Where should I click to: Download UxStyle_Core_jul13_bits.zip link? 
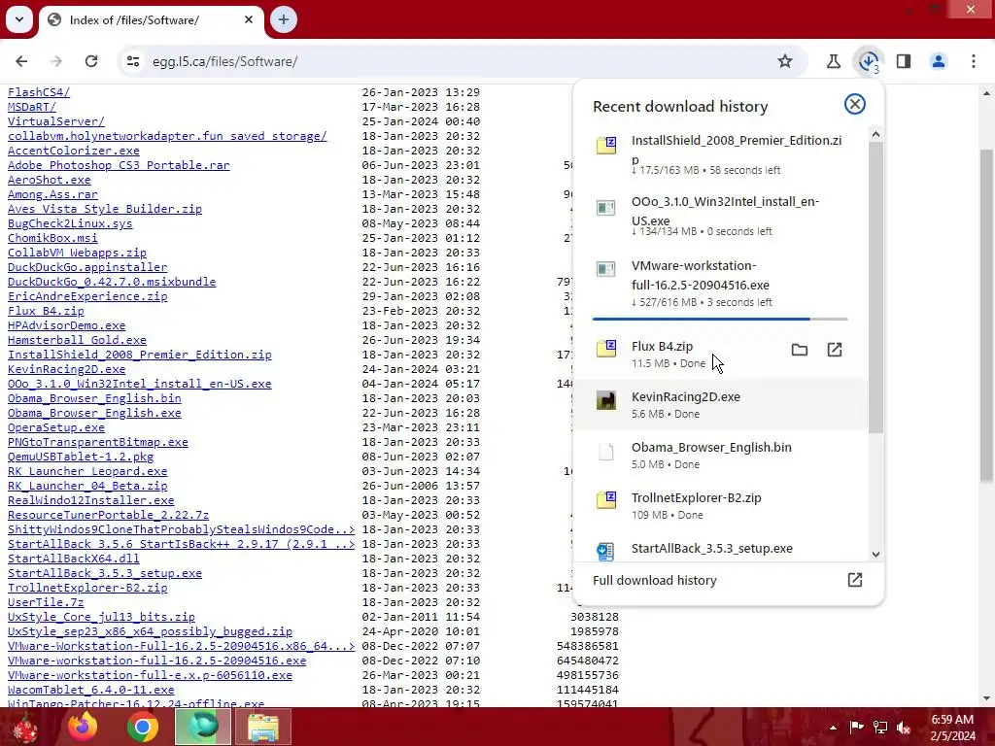[x=101, y=617]
